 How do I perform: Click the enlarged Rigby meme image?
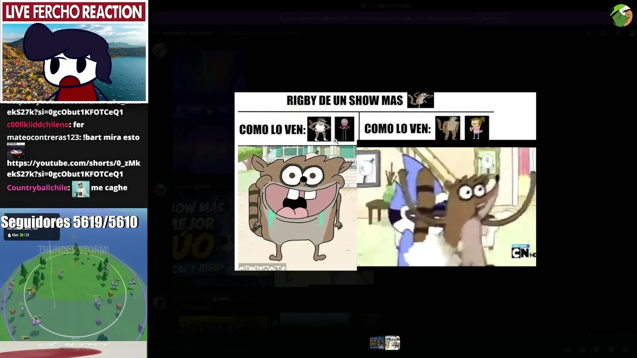tap(385, 181)
